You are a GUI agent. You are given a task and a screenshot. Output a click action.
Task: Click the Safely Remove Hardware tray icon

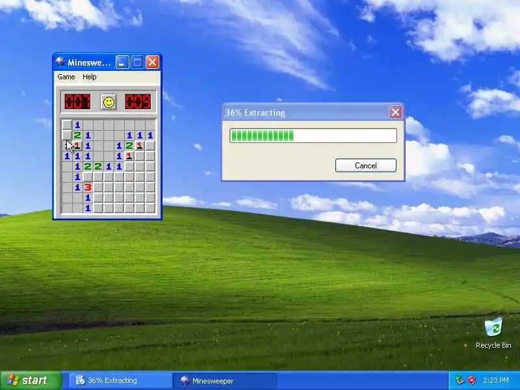[x=460, y=380]
